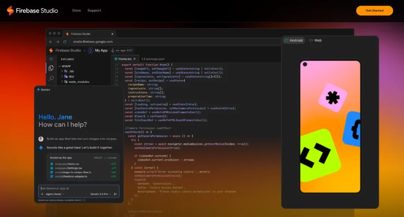This screenshot has height=217, width=404.
Task: Open the Gemini 2.5 Pro model dropdown
Action: 101,194
